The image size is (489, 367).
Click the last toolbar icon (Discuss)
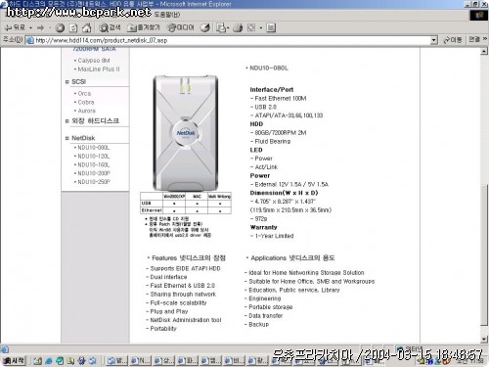click(x=271, y=28)
